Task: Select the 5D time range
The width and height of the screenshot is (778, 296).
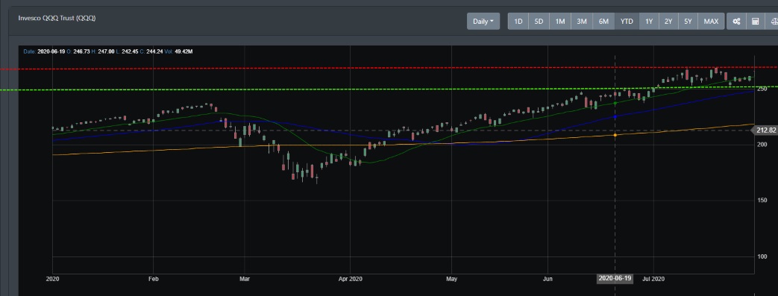Action: (539, 22)
